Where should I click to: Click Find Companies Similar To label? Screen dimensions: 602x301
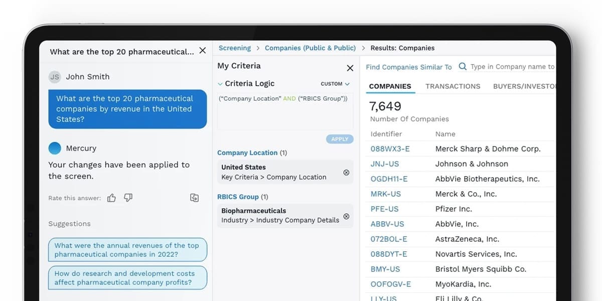pos(409,67)
